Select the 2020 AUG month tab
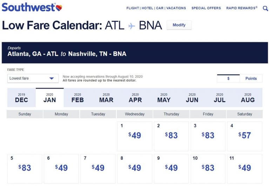This screenshot has width=270, height=186. pyautogui.click(x=248, y=98)
